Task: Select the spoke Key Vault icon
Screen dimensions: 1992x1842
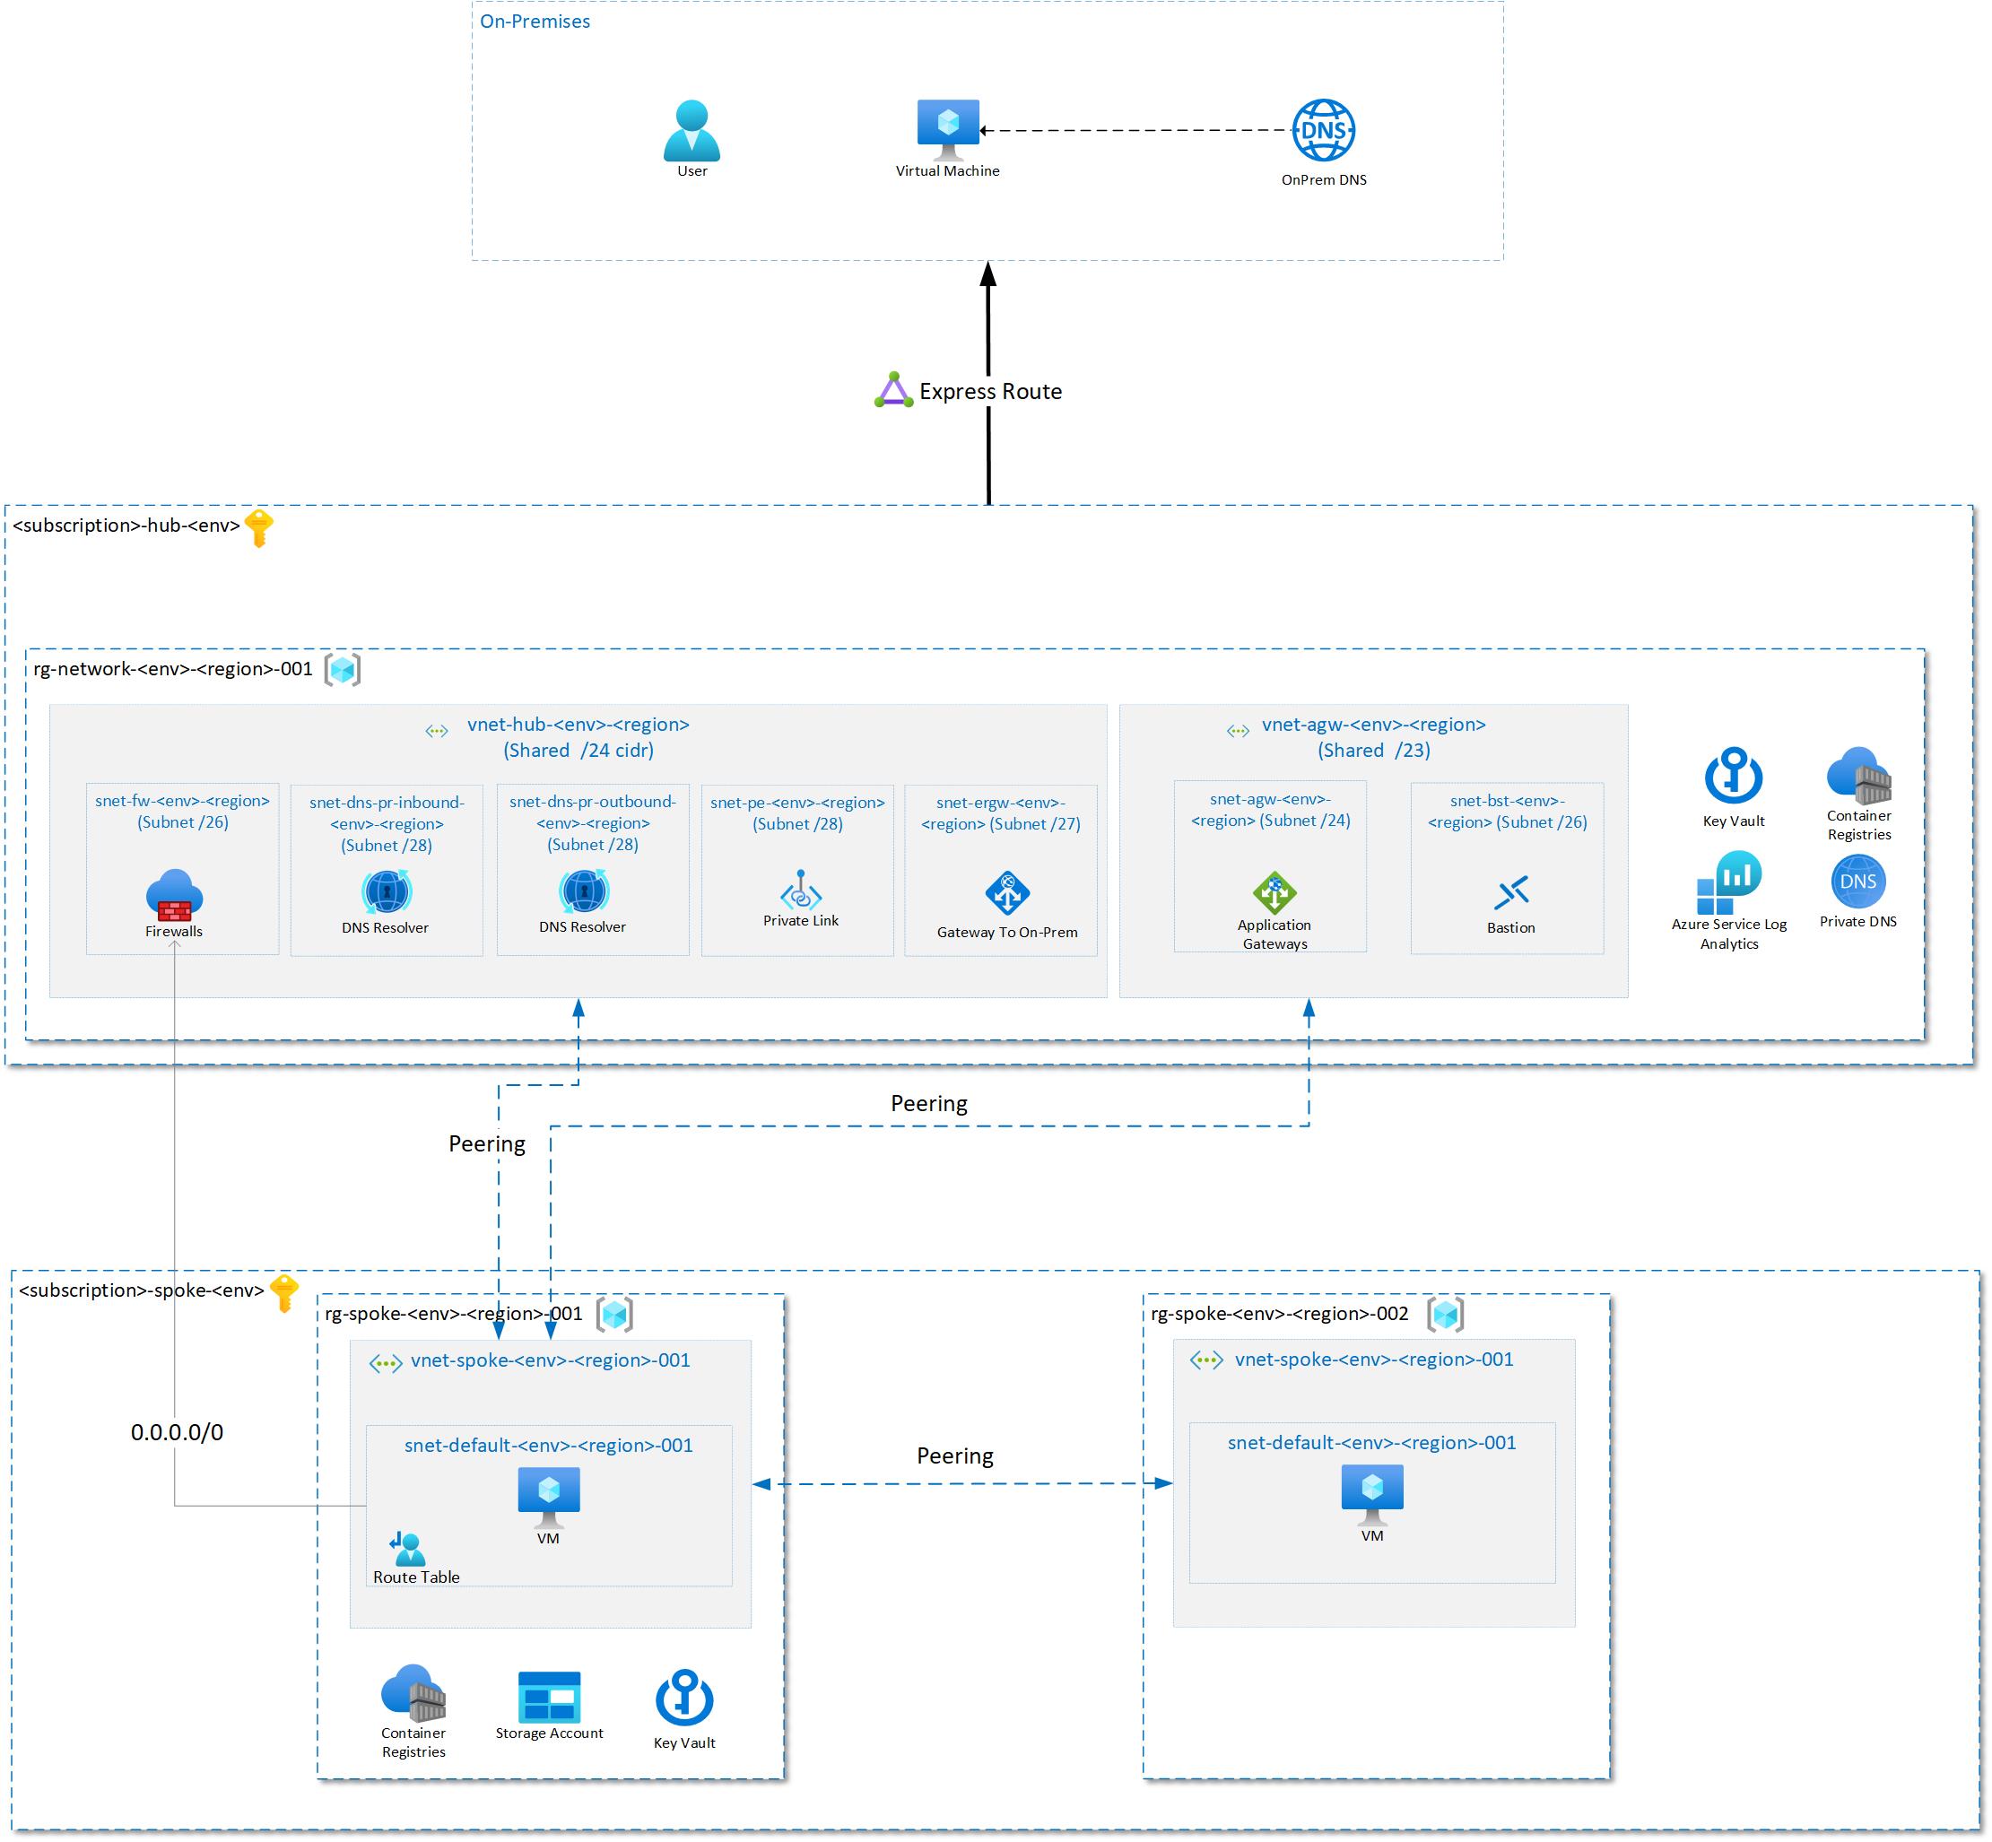Action: pos(684,1699)
